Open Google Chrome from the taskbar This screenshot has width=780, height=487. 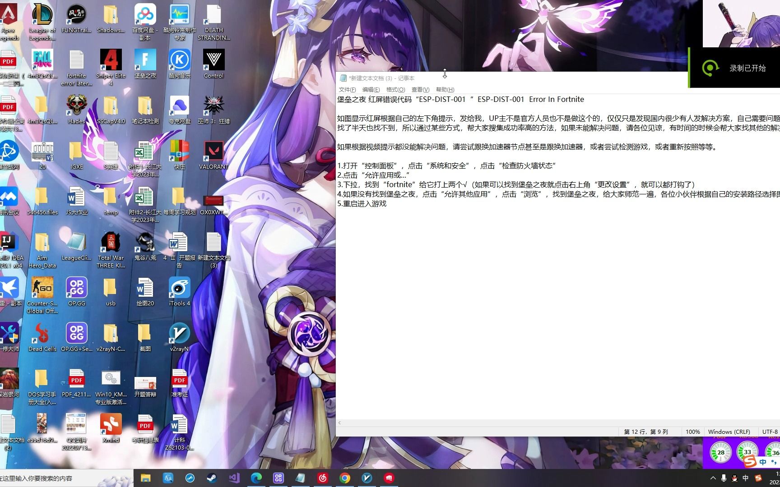point(345,478)
